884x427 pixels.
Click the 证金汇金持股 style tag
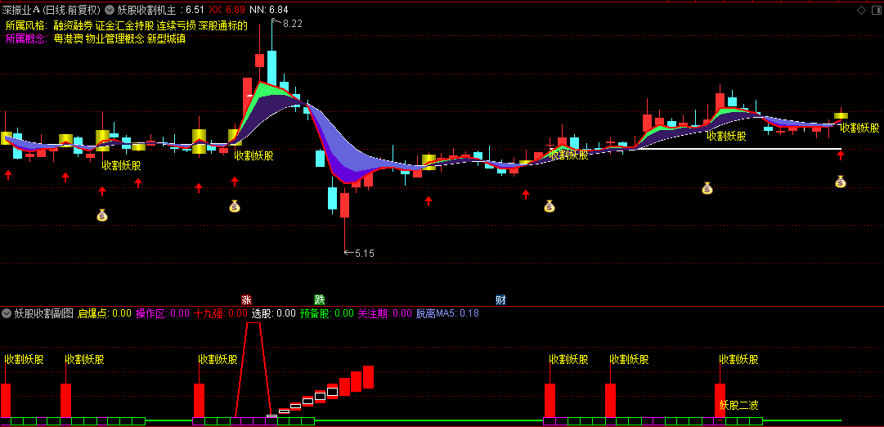click(124, 25)
